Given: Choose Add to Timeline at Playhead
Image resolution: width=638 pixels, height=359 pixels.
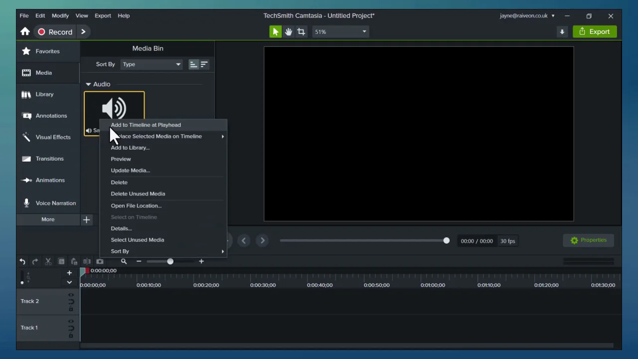Looking at the screenshot, I should (163, 125).
